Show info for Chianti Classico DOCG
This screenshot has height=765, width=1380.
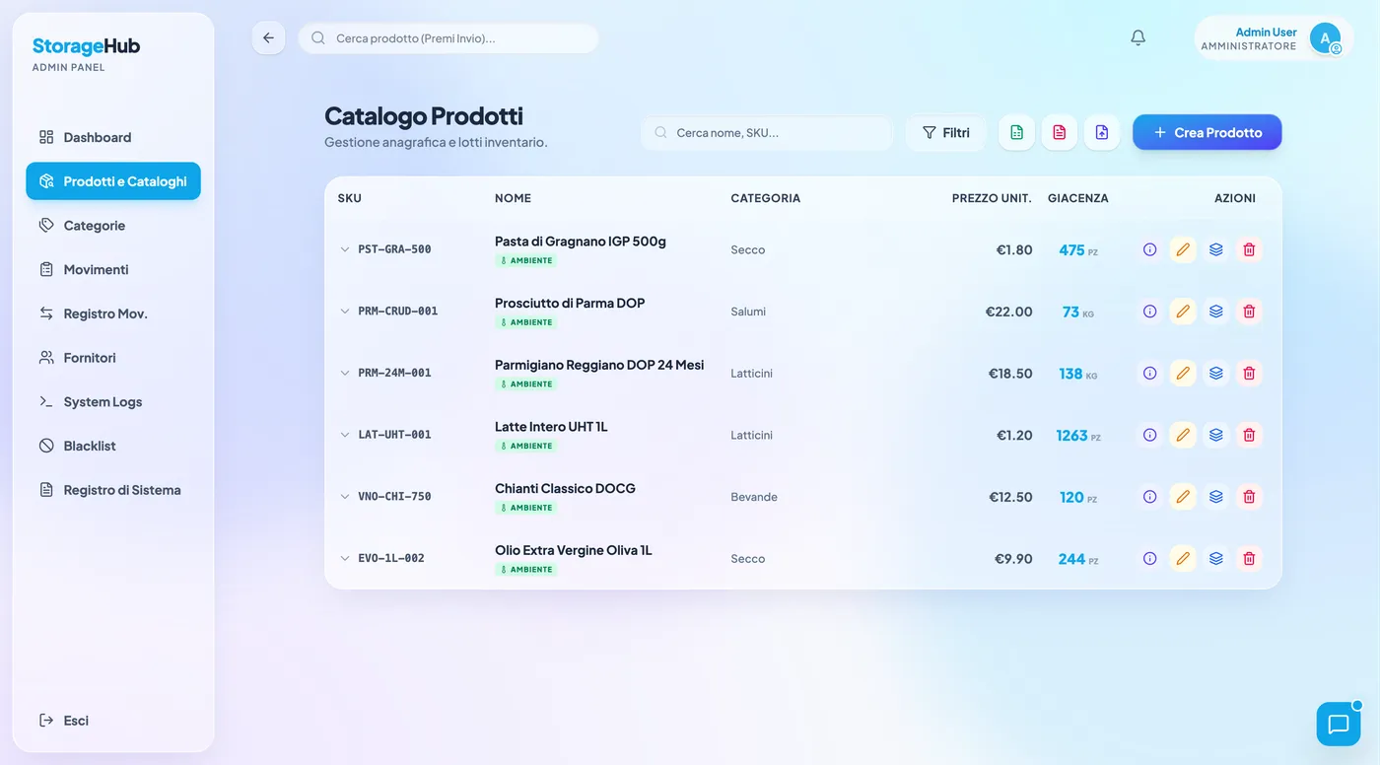[1149, 497]
